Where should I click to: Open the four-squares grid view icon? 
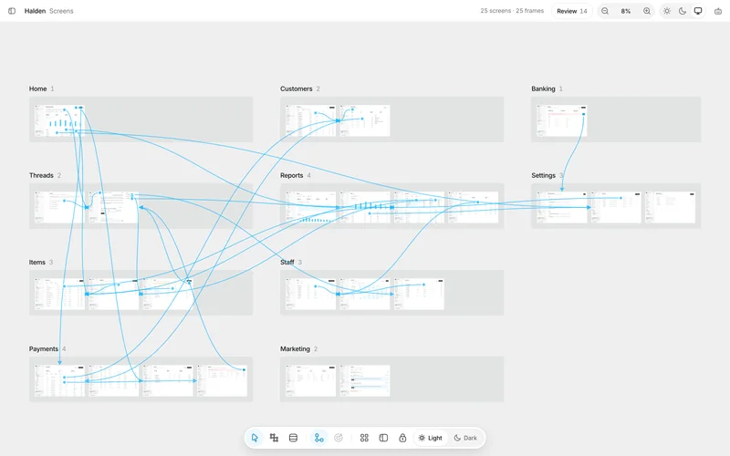click(x=364, y=438)
